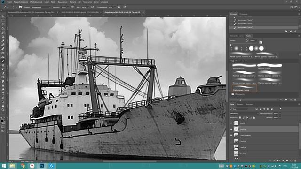Open the brush blend mode dropdown Нормальный
This screenshot has width=301, height=169.
pyautogui.click(x=41, y=7)
